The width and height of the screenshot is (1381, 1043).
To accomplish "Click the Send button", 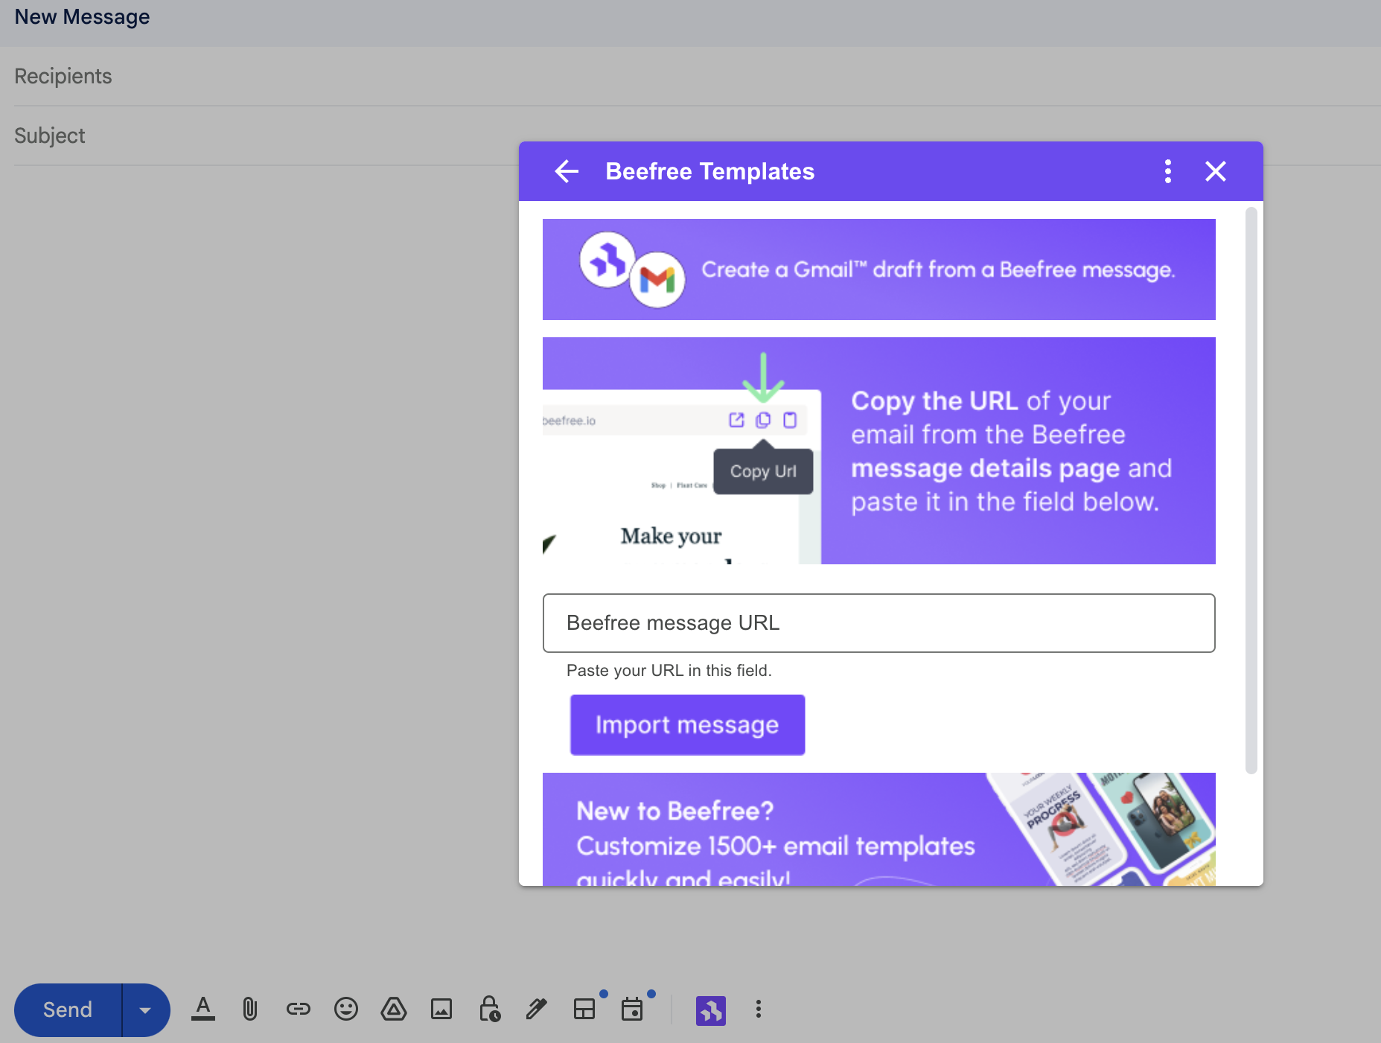I will 68,1009.
